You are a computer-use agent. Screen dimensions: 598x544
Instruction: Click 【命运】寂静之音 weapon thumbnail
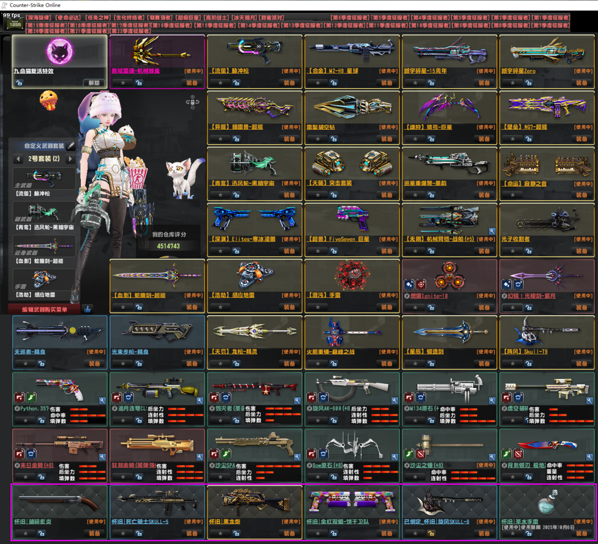(x=547, y=165)
